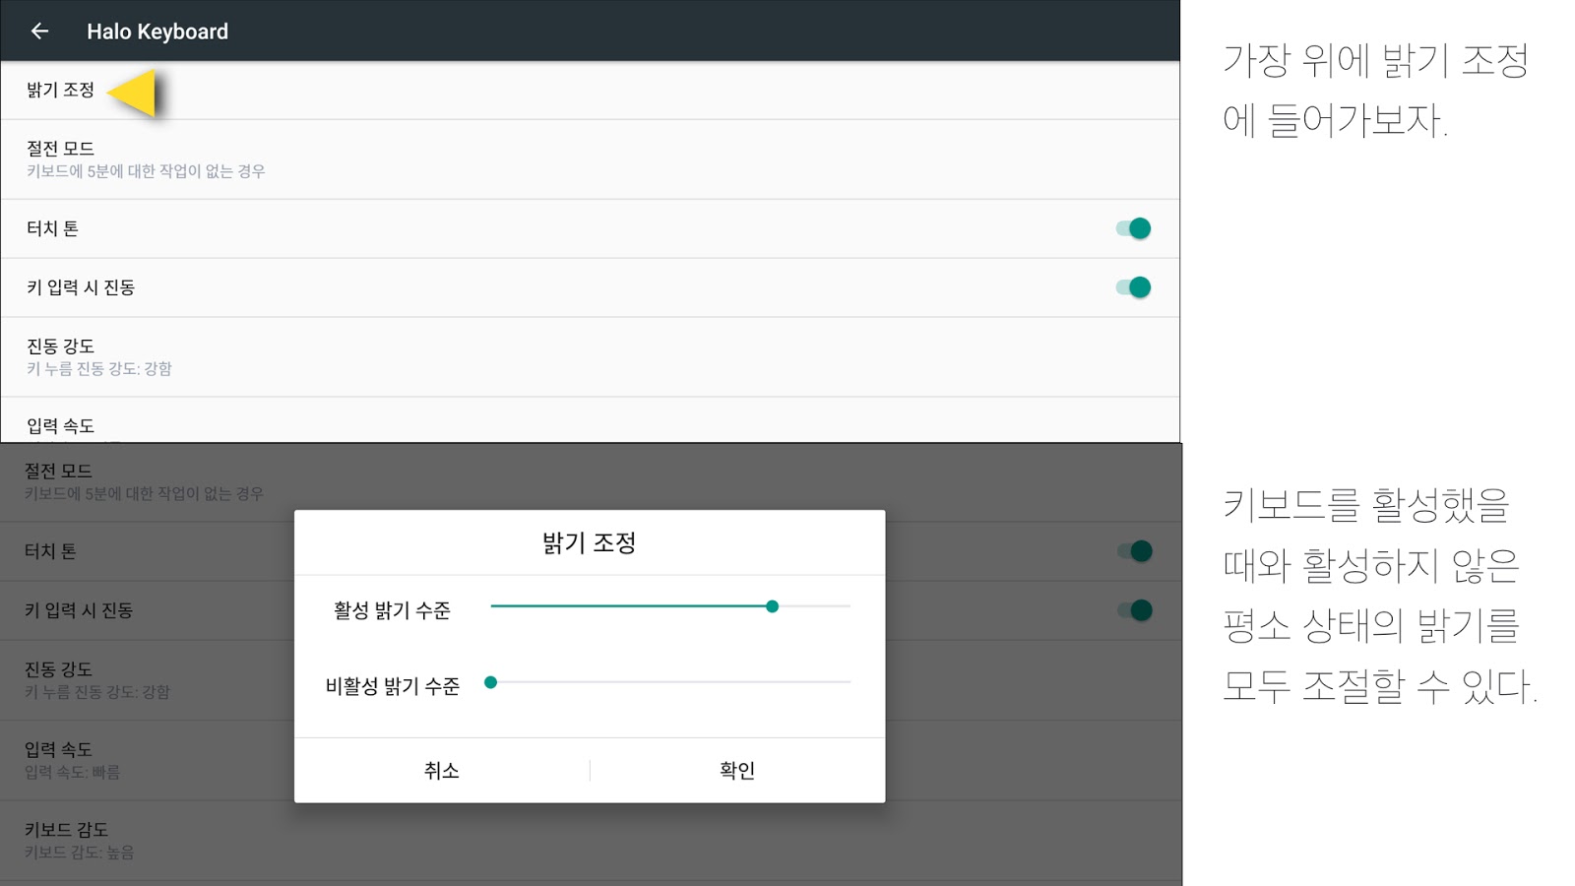Toggle dimmed 터치 톤 switch behind the dialog
This screenshot has height=886, width=1575.
(x=1135, y=551)
